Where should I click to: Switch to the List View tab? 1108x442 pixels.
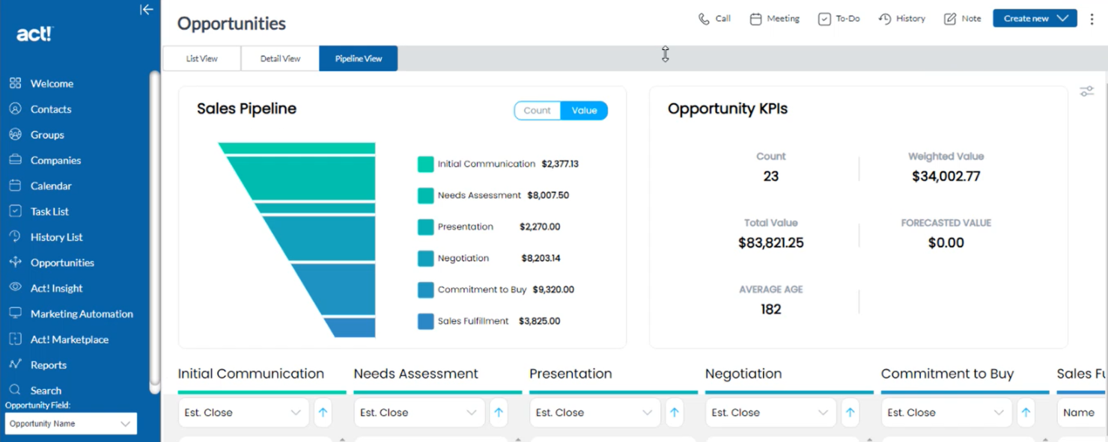point(201,58)
